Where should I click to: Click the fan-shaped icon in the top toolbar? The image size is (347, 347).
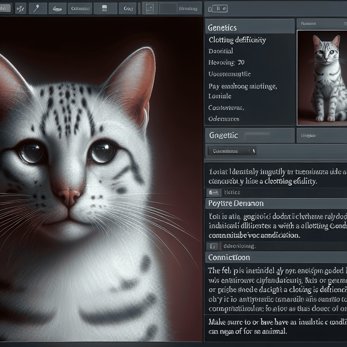20,8
